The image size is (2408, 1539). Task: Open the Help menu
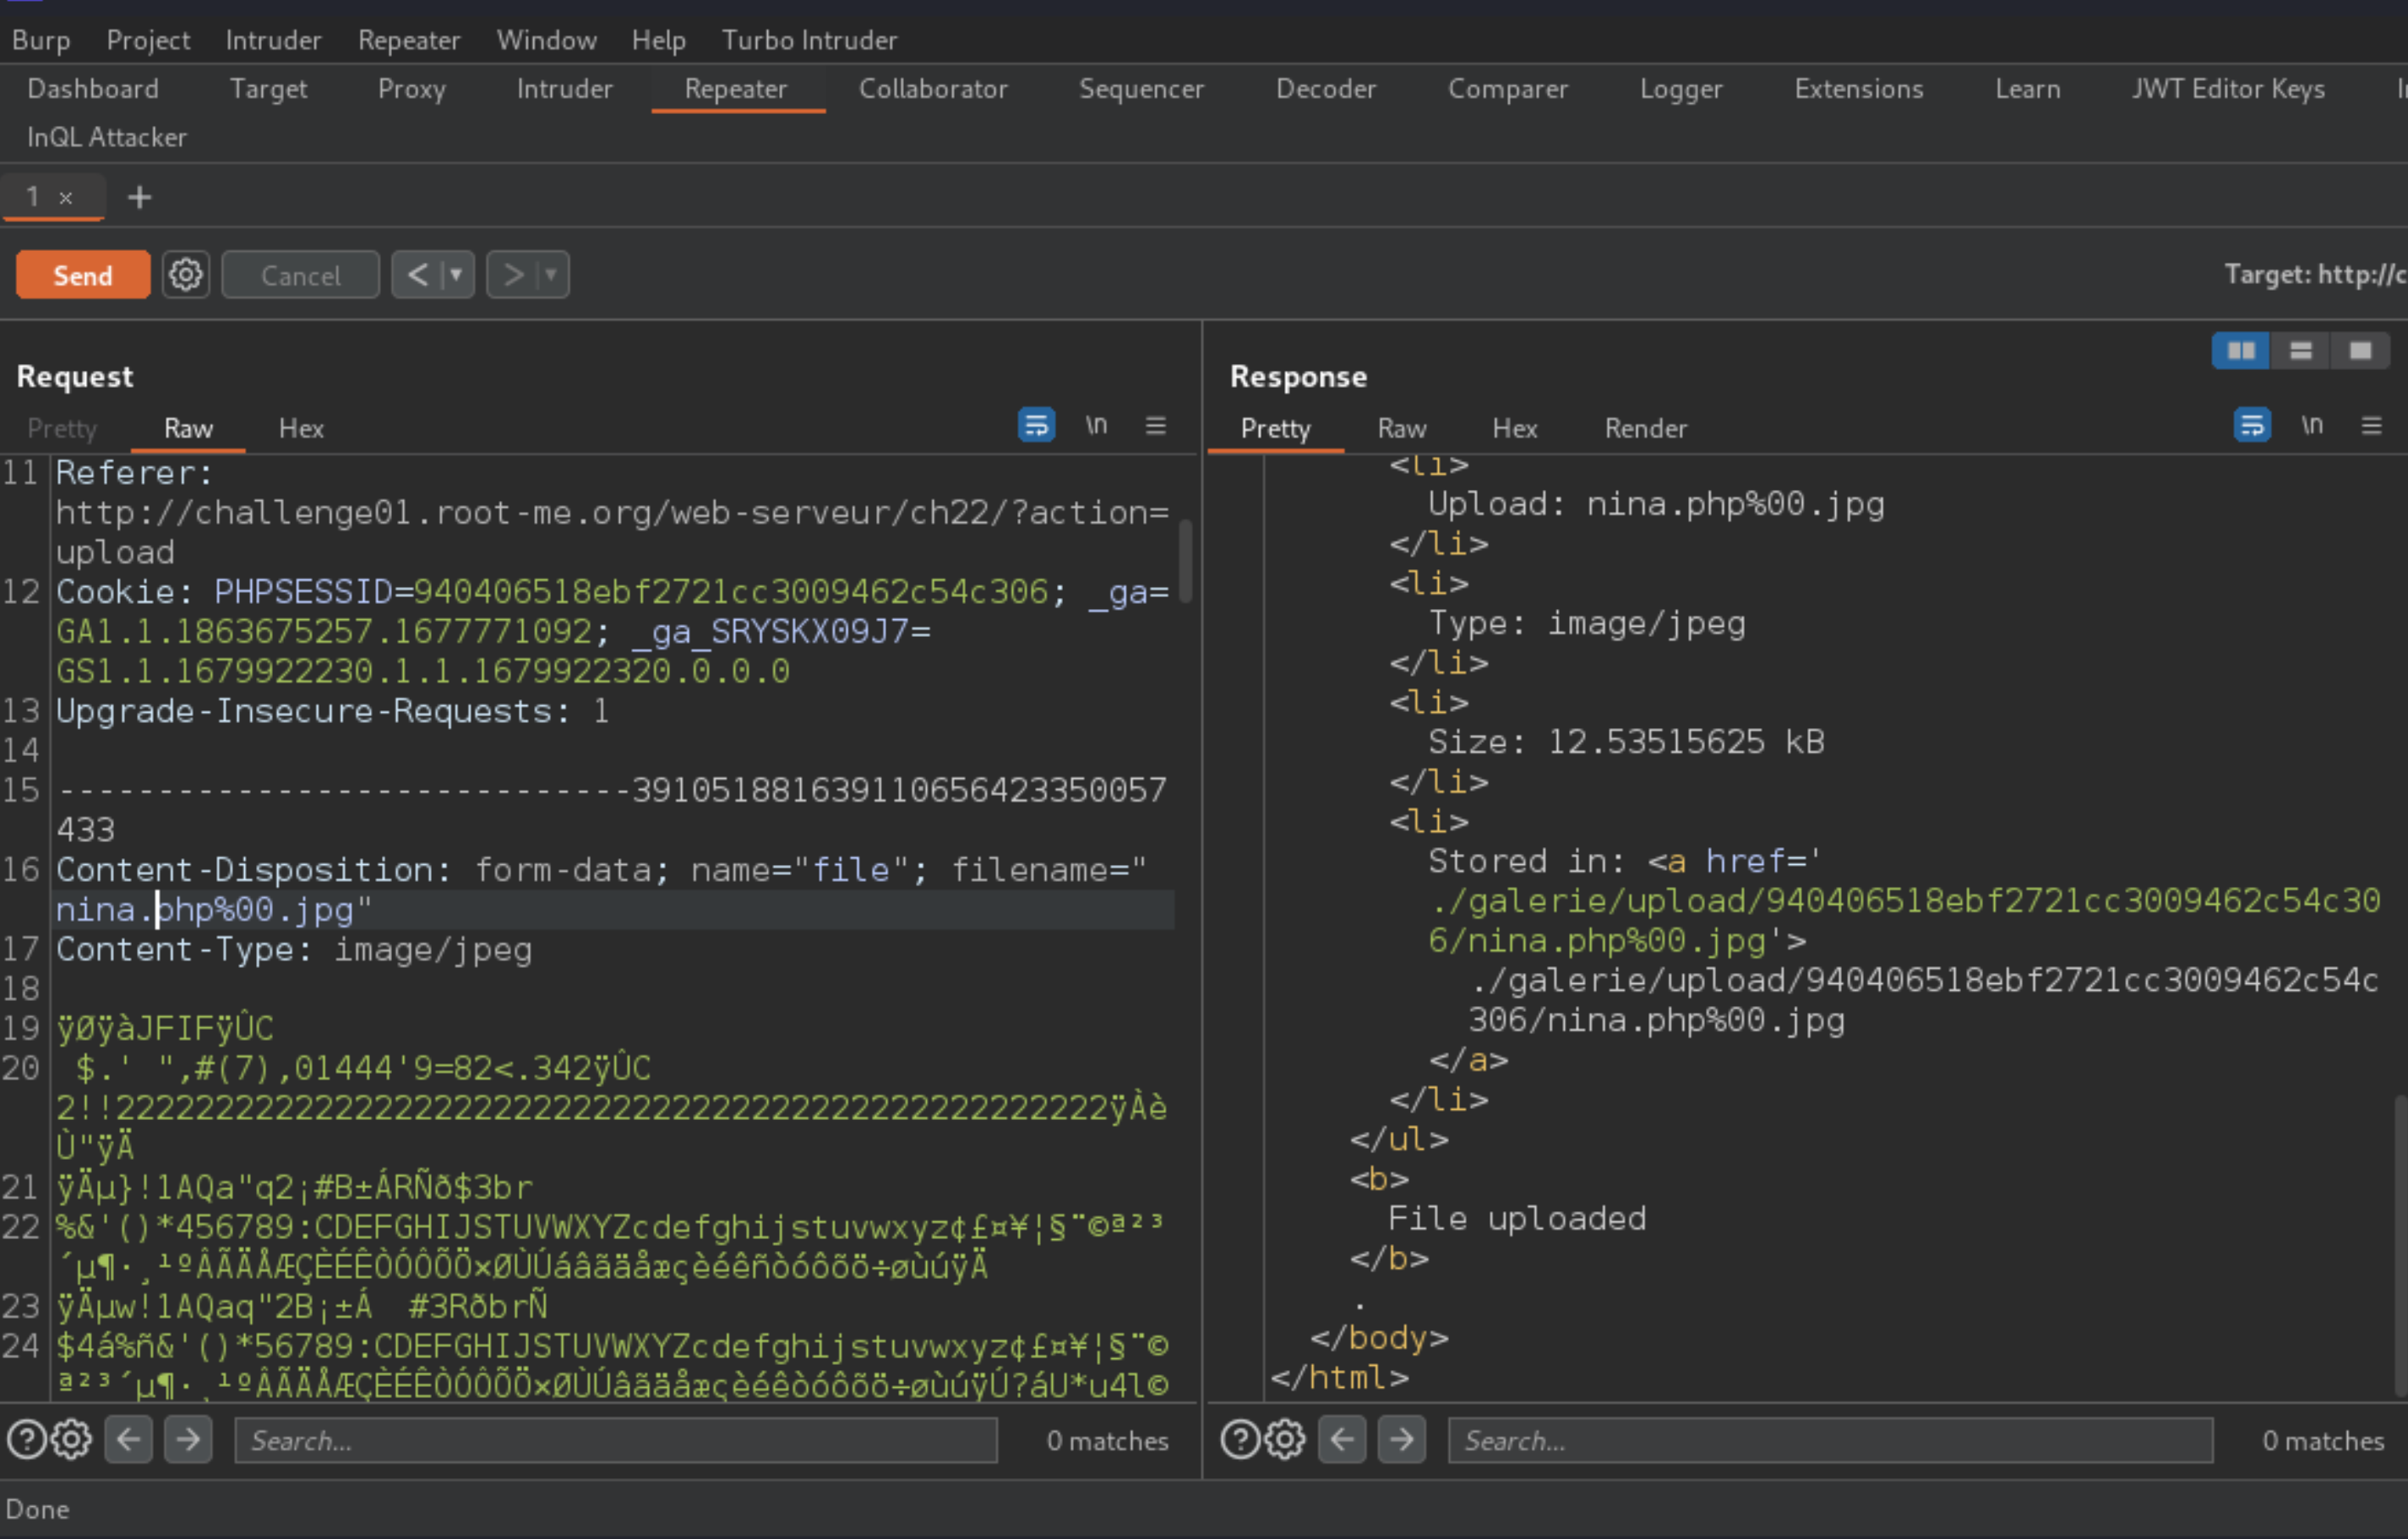pos(658,40)
